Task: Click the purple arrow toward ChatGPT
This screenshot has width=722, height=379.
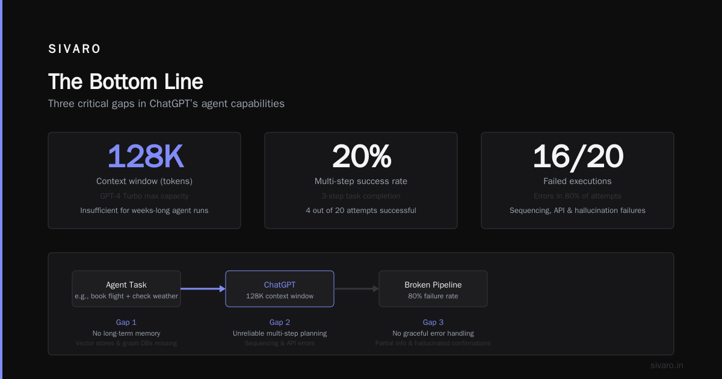Action: pyautogui.click(x=203, y=289)
